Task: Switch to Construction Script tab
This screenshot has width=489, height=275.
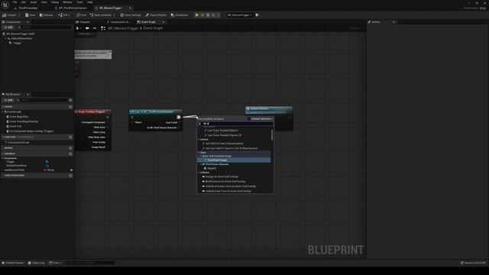Action: pos(118,22)
